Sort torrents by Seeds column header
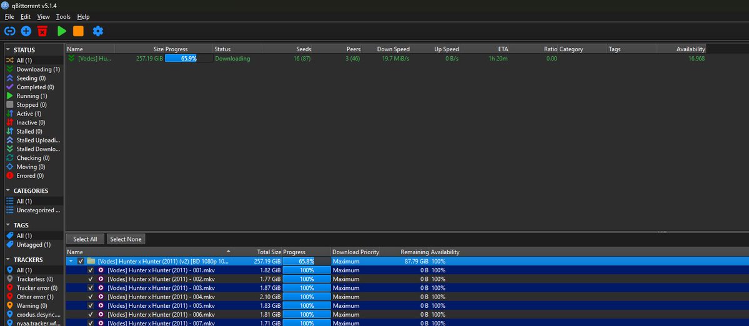This screenshot has width=749, height=326. [288, 49]
